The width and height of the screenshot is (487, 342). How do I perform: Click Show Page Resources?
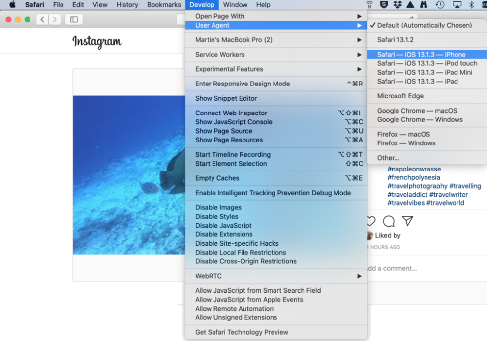click(276, 140)
